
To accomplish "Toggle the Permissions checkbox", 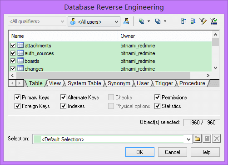I will coord(158,98).
